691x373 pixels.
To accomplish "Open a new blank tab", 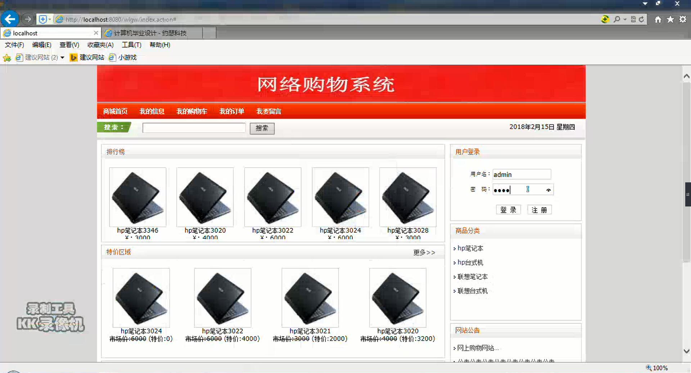I will click(x=209, y=33).
